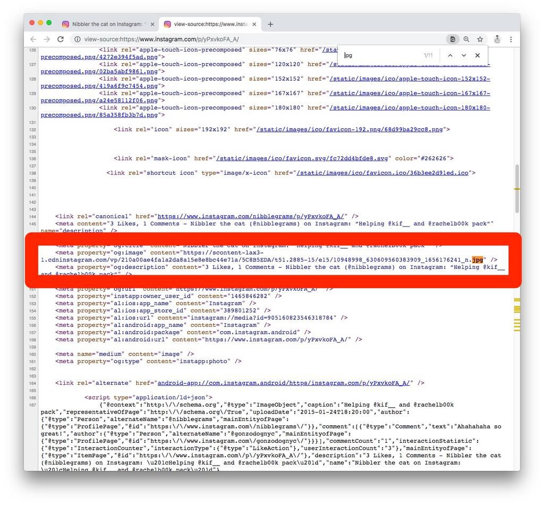Click the vertical scrollbar thumb
This screenshot has width=544, height=505.
(x=517, y=189)
